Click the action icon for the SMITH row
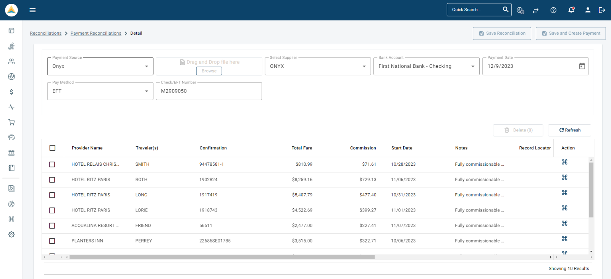611x279 pixels. click(564, 162)
